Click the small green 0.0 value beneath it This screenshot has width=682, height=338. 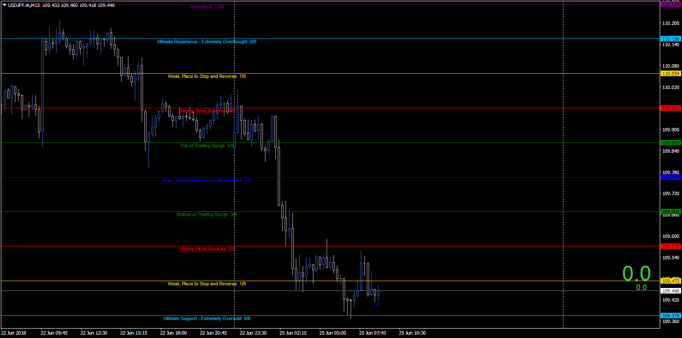641,288
